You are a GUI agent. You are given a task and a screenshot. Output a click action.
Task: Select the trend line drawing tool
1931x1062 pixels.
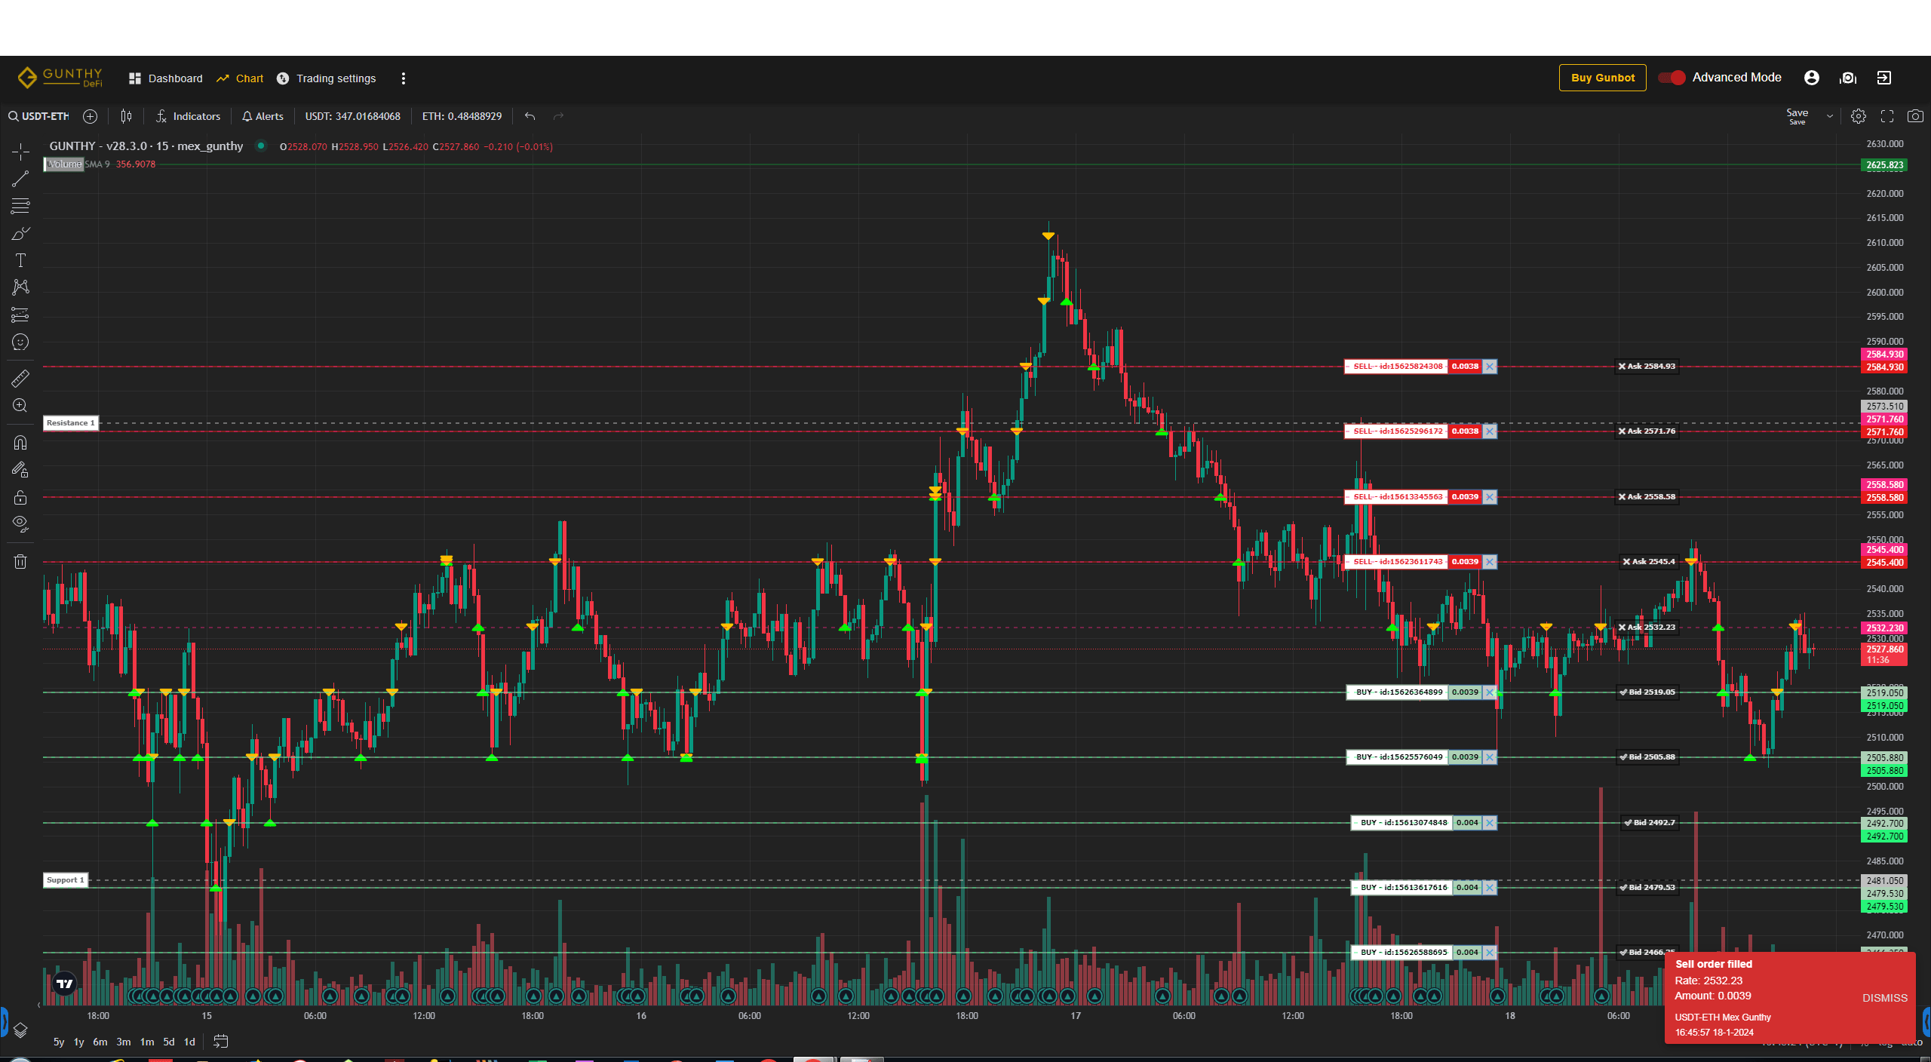pos(20,179)
